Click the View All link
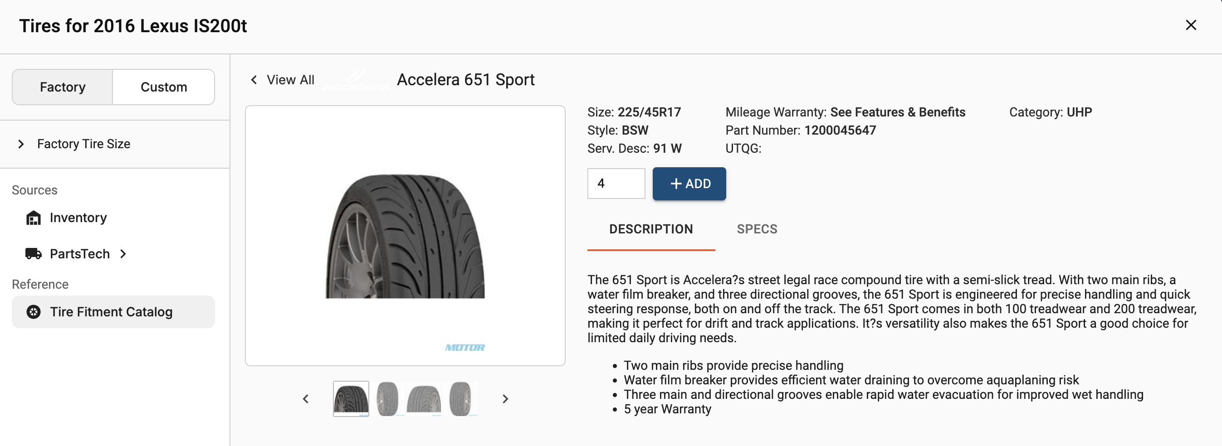The width and height of the screenshot is (1222, 446). pos(290,80)
